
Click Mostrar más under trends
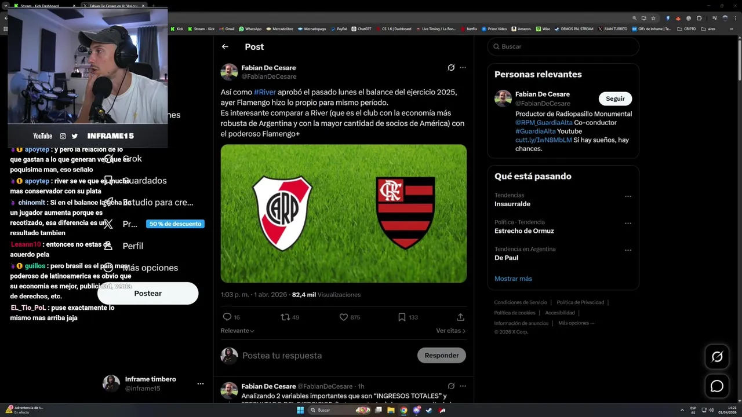[513, 279]
